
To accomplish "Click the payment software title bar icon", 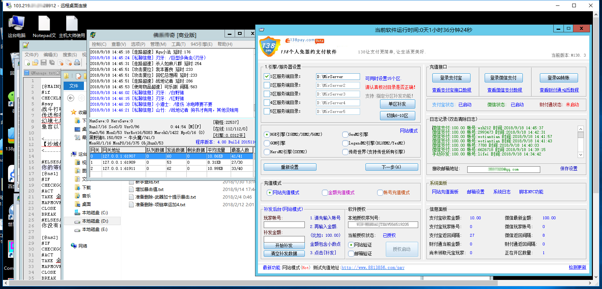I will [262, 29].
